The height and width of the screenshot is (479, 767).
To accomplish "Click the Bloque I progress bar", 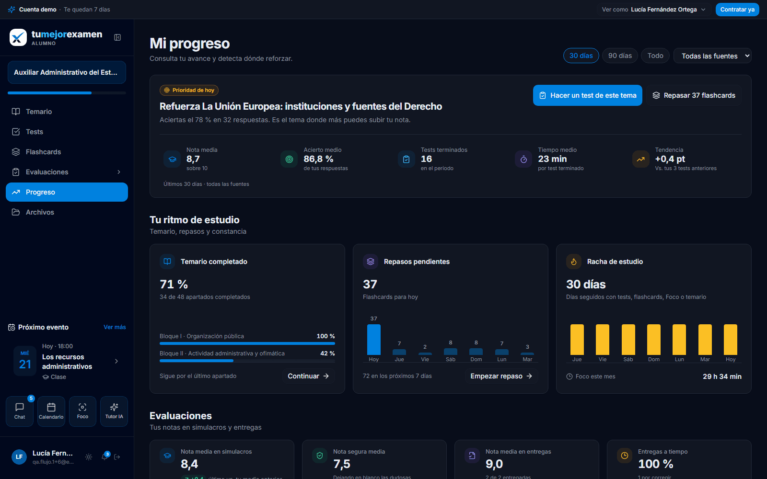I will click(247, 343).
